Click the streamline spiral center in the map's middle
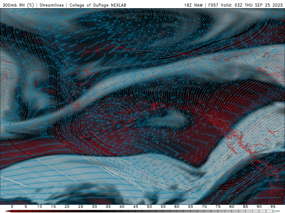The image size is (285, 213). tap(114, 114)
